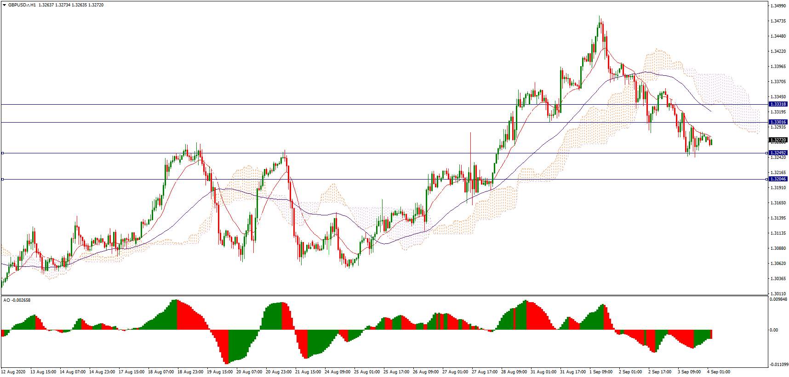The width and height of the screenshot is (789, 377).
Task: Click the 25 Aug 01:00 time label
Action: click(366, 371)
